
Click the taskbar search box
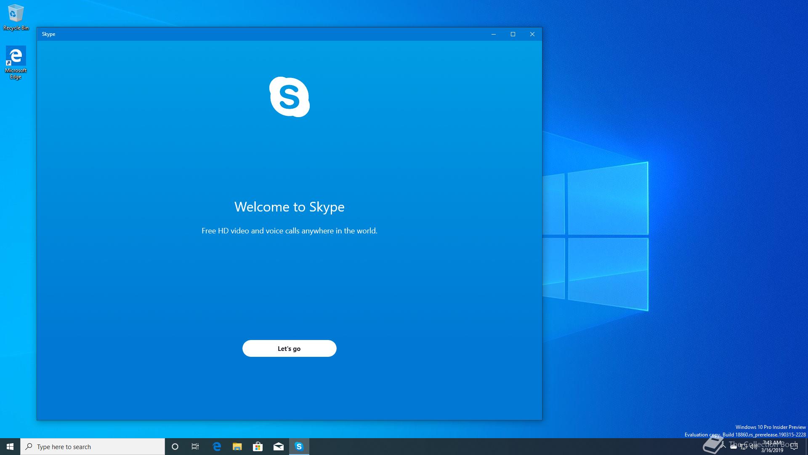(x=93, y=447)
